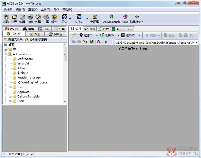Open the 查看(V) menu
The image size is (201, 158).
(x=33, y=9)
